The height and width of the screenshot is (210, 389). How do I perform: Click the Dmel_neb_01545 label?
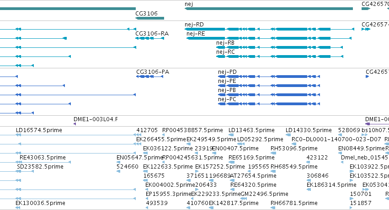[x=365, y=158]
